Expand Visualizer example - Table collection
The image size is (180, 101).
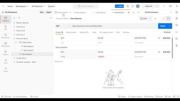(x=14, y=62)
